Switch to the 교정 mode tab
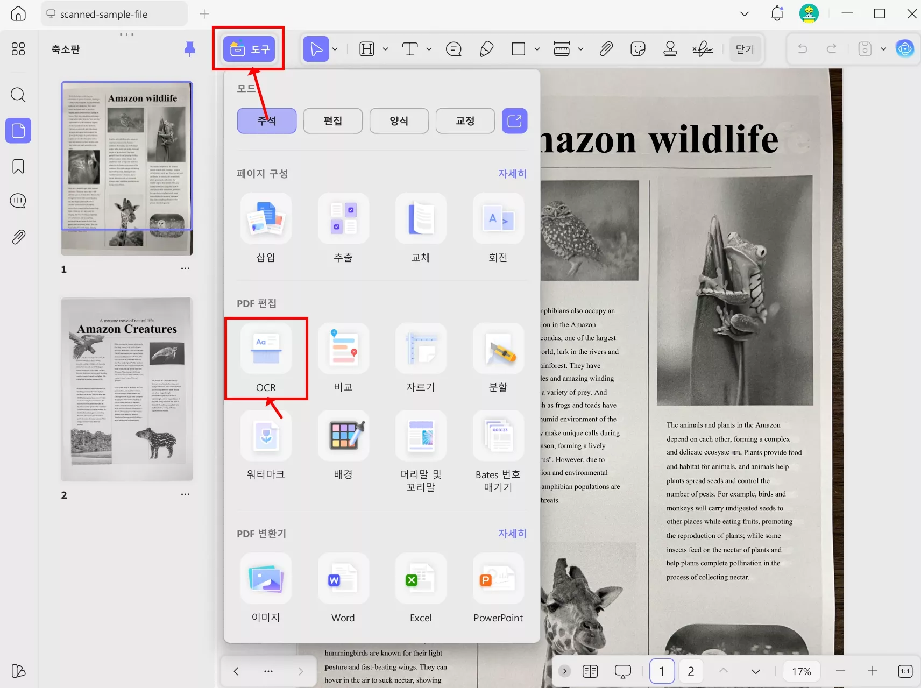 (x=465, y=120)
